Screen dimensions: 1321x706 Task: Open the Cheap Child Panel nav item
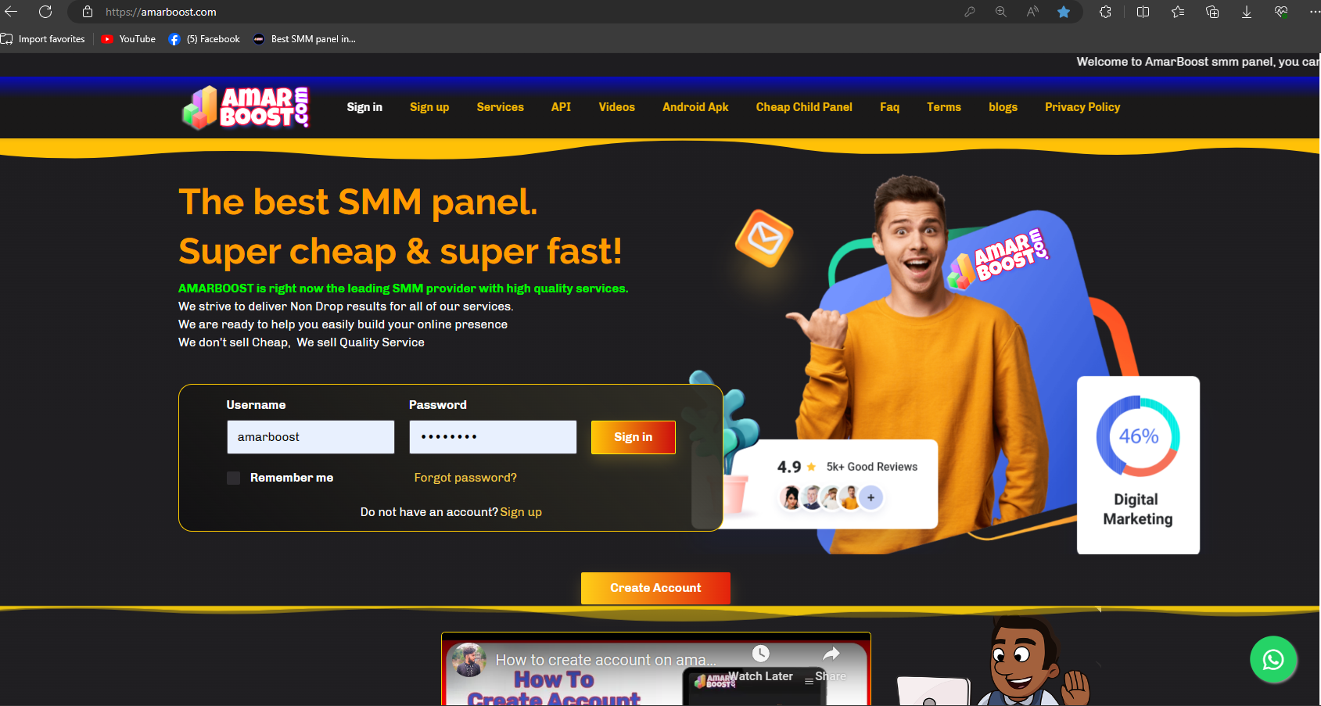(804, 107)
